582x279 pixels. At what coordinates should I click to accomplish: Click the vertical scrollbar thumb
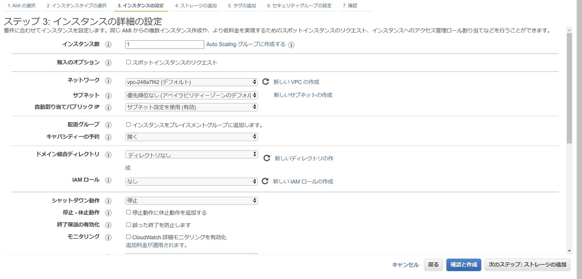[569, 89]
